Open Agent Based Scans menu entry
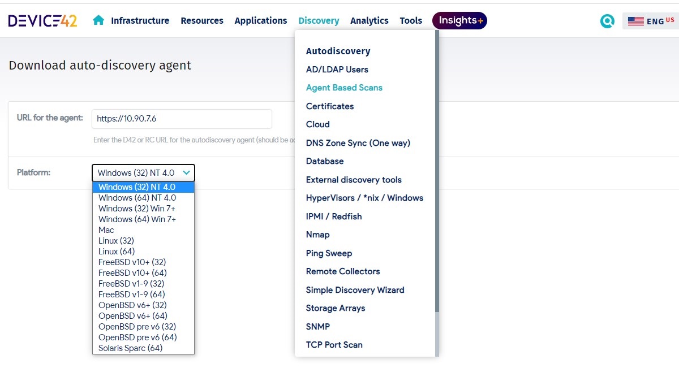The image size is (679, 368). (344, 88)
